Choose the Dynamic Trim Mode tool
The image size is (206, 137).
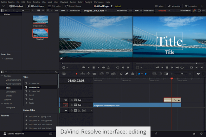[88, 74]
